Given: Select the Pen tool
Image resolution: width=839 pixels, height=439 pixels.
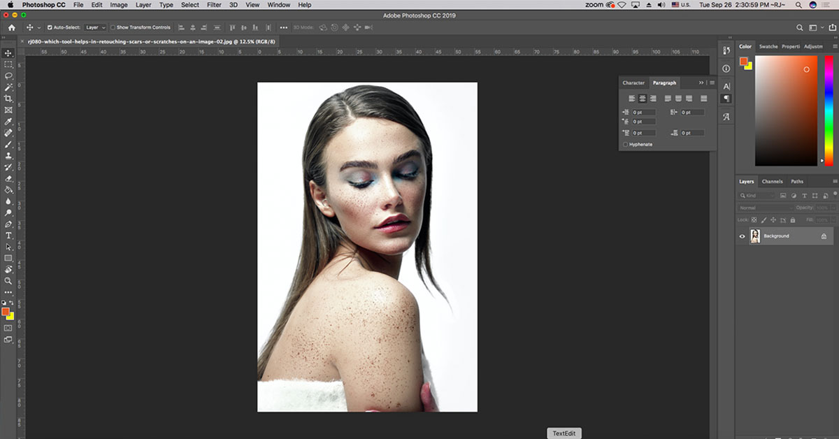Looking at the screenshot, I should click(8, 224).
